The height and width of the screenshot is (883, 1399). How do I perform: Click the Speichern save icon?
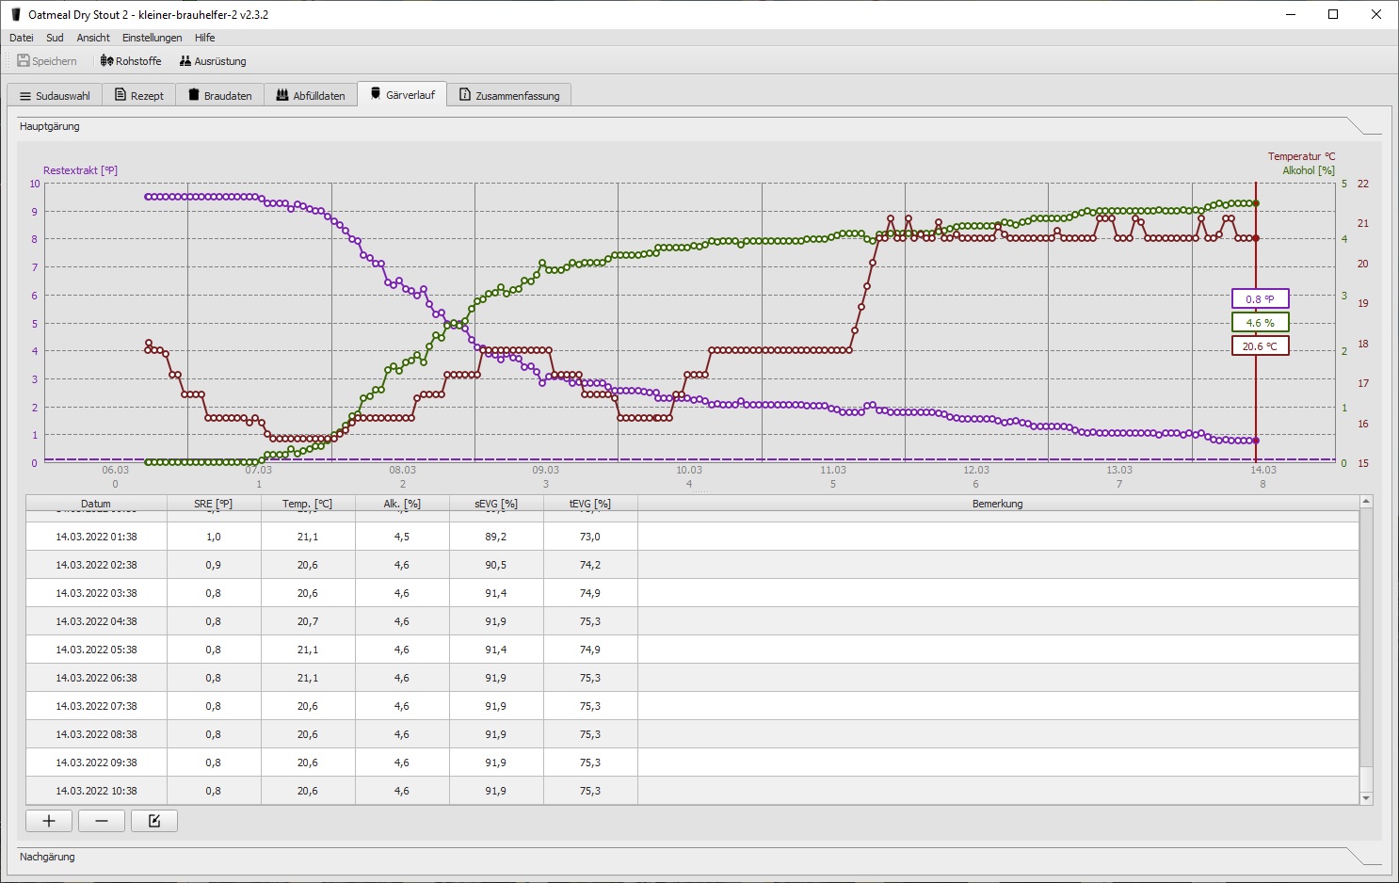pyautogui.click(x=24, y=61)
